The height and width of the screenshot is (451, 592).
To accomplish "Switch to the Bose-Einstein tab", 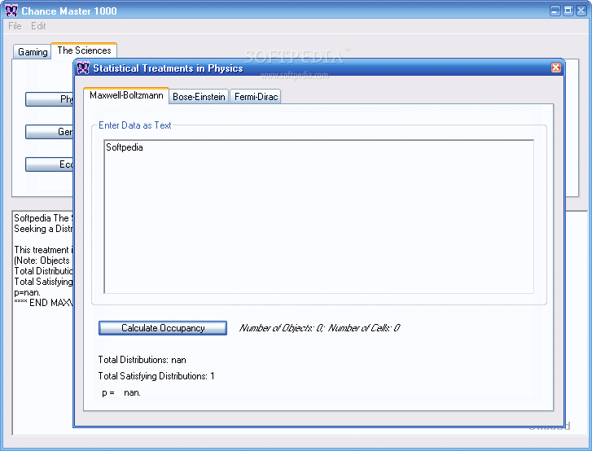I will click(x=199, y=97).
